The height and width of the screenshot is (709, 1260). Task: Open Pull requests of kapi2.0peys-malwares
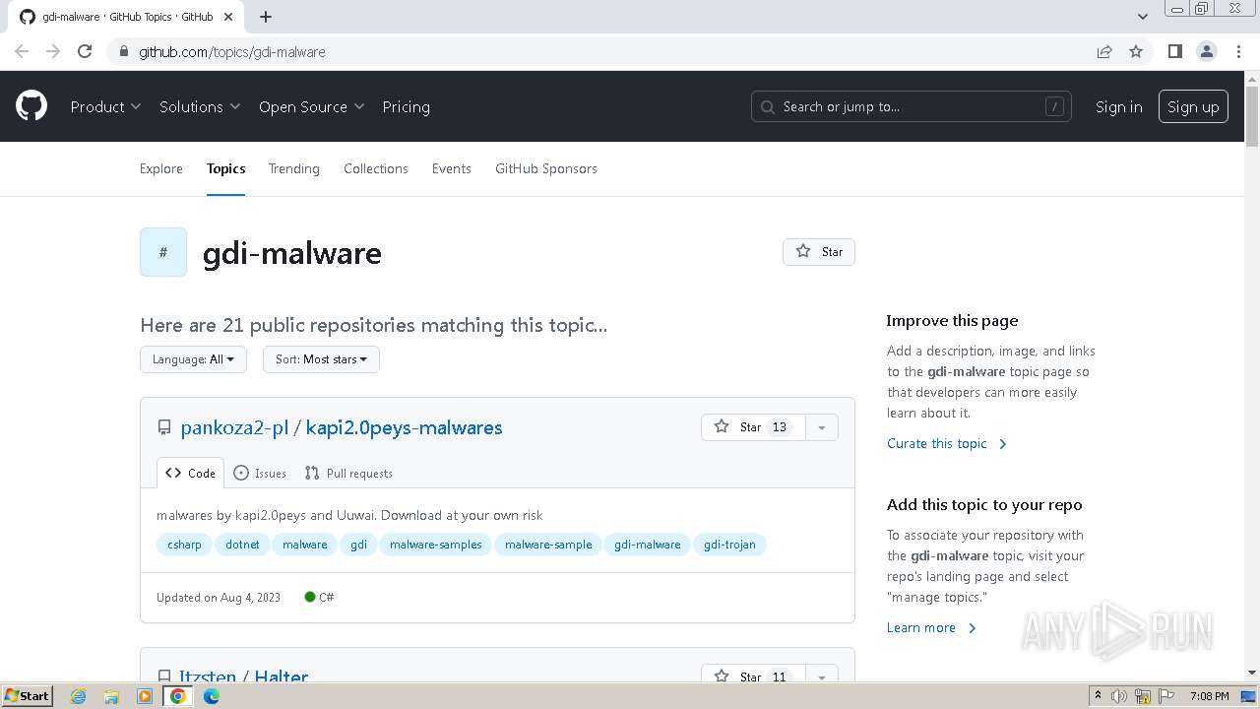[348, 473]
